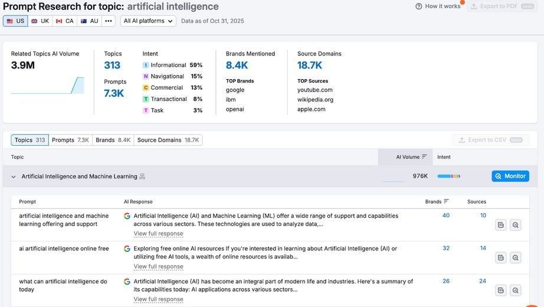The width and height of the screenshot is (544, 307).
Task: Click Export to CSV button
Action: click(x=491, y=140)
